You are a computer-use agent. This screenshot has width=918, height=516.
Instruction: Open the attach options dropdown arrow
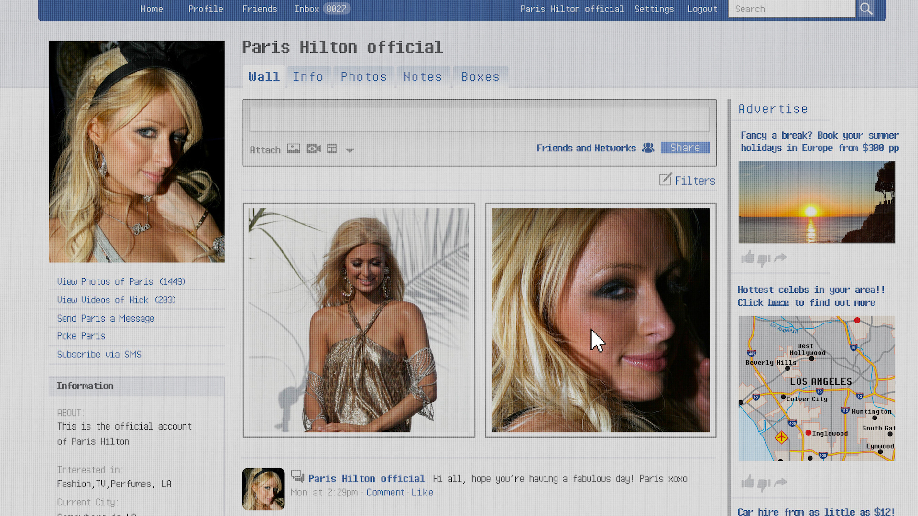[350, 150]
